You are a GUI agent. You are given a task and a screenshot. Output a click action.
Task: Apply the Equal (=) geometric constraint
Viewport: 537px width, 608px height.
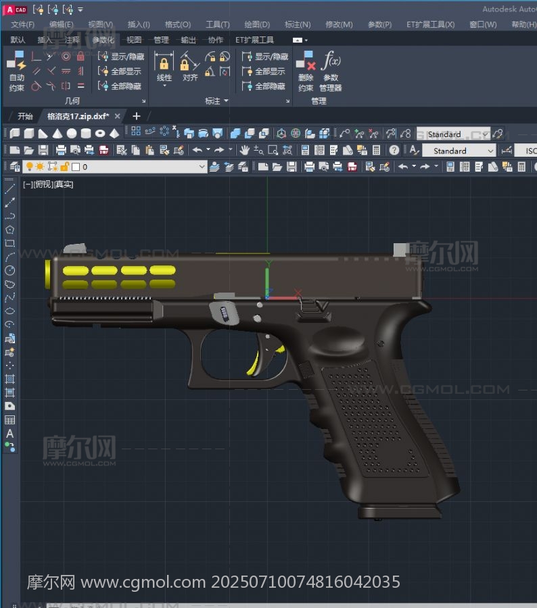click(x=80, y=86)
